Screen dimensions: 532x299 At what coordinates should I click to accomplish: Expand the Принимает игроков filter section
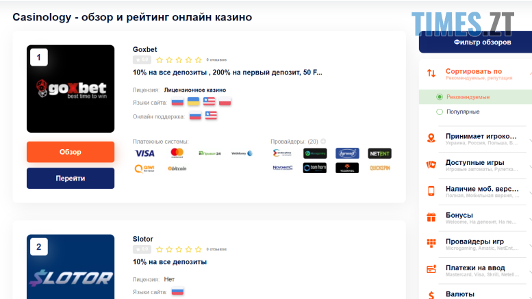[476, 139]
